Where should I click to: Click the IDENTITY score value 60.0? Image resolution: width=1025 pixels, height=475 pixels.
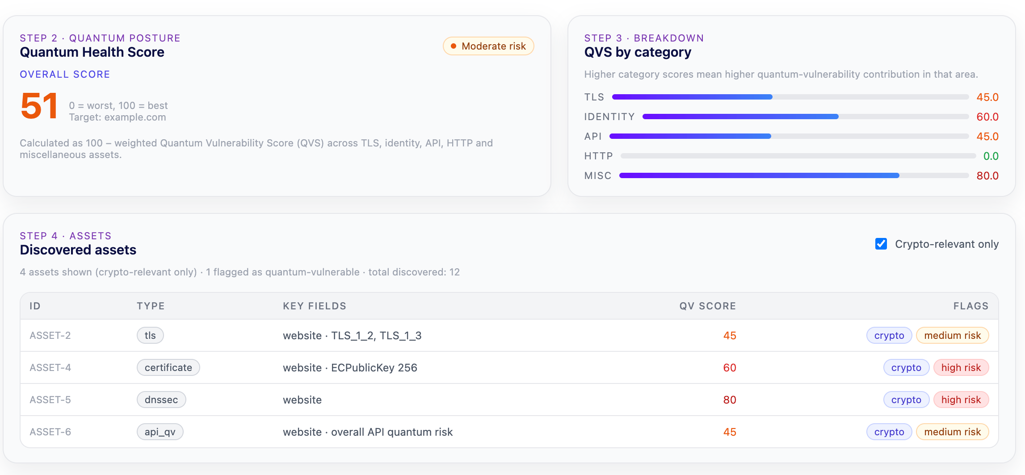(x=988, y=117)
